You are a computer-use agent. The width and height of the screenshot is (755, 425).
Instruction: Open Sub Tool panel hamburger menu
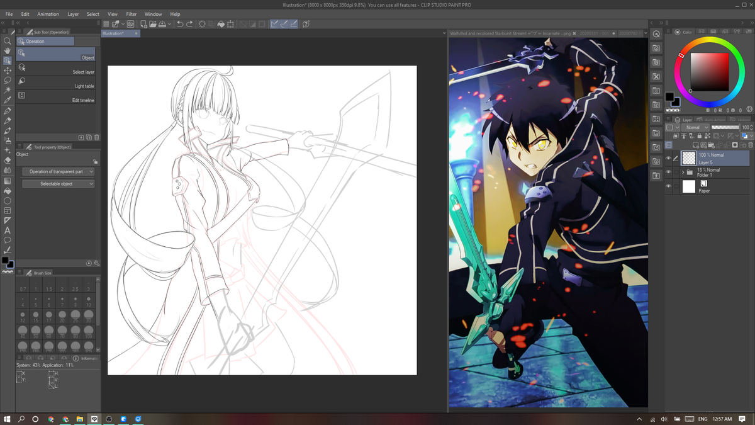click(x=20, y=31)
